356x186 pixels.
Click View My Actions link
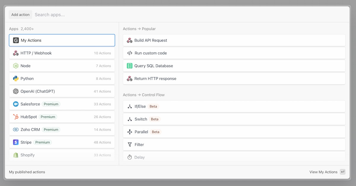[323, 172]
